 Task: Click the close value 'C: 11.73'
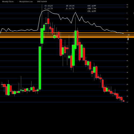coord(49,9)
